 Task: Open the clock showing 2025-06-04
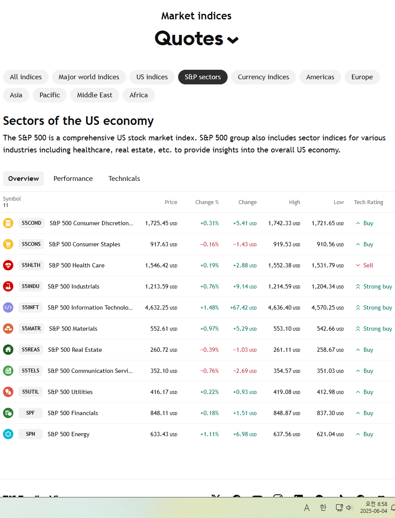coord(373,508)
